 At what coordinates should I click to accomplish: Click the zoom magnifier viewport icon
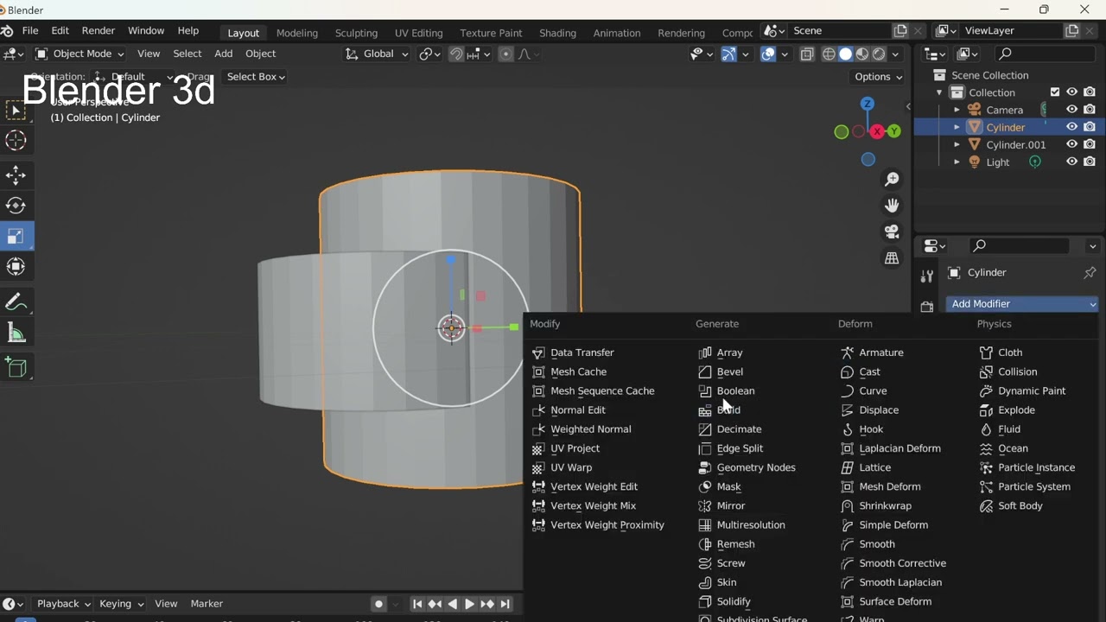coord(892,179)
